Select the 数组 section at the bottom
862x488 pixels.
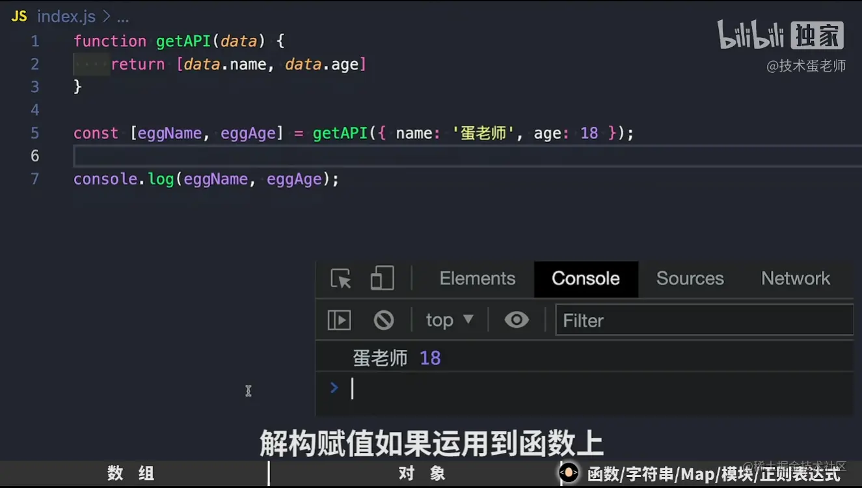coord(129,474)
